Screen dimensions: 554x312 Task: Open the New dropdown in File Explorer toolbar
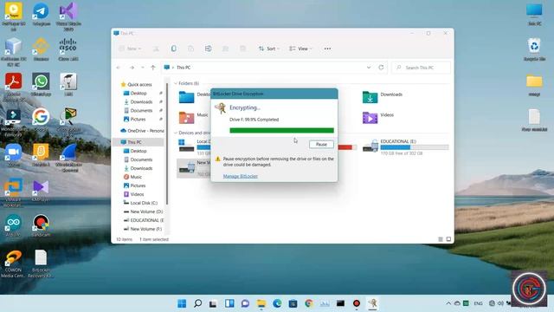130,49
